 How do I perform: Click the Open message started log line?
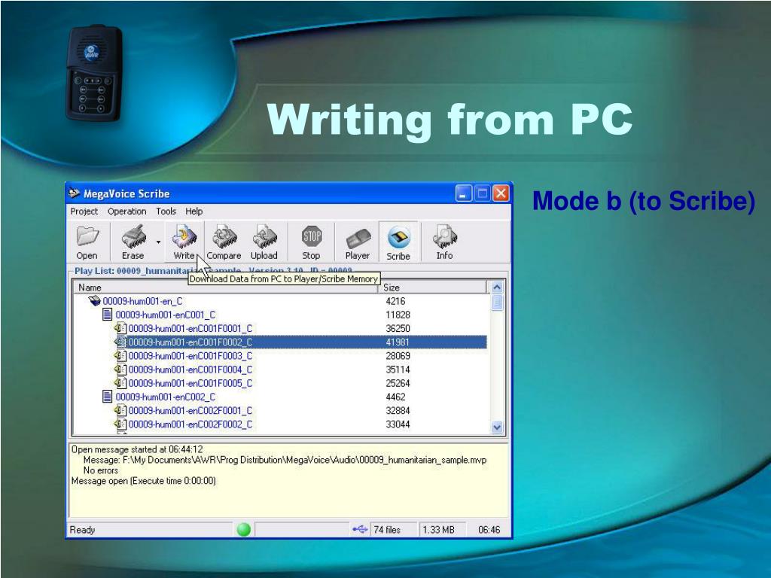137,449
